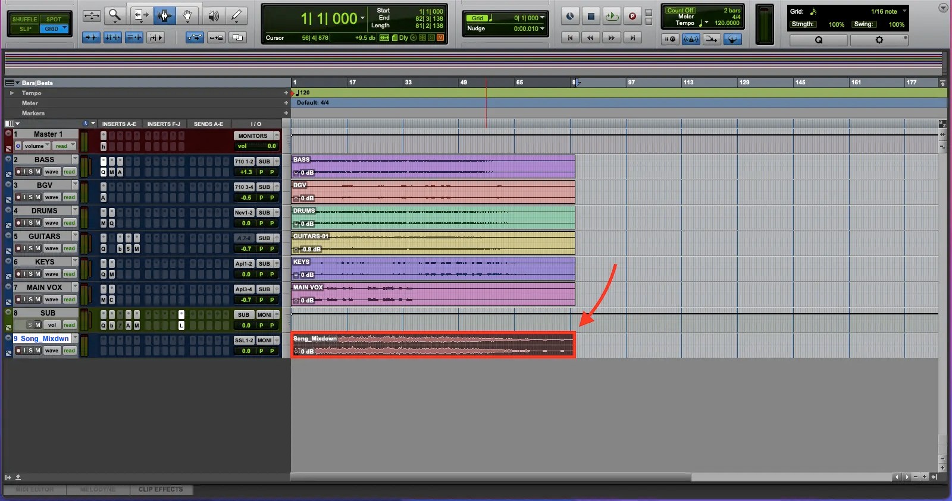Viewport: 952px width, 501px height.
Task: Mute the KEYS track
Action: click(x=38, y=274)
